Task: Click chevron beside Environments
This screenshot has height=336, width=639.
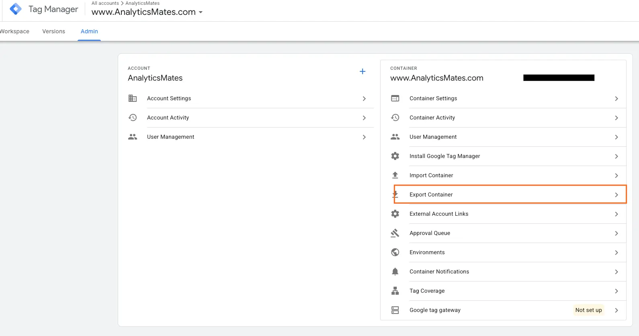Action: (x=616, y=252)
